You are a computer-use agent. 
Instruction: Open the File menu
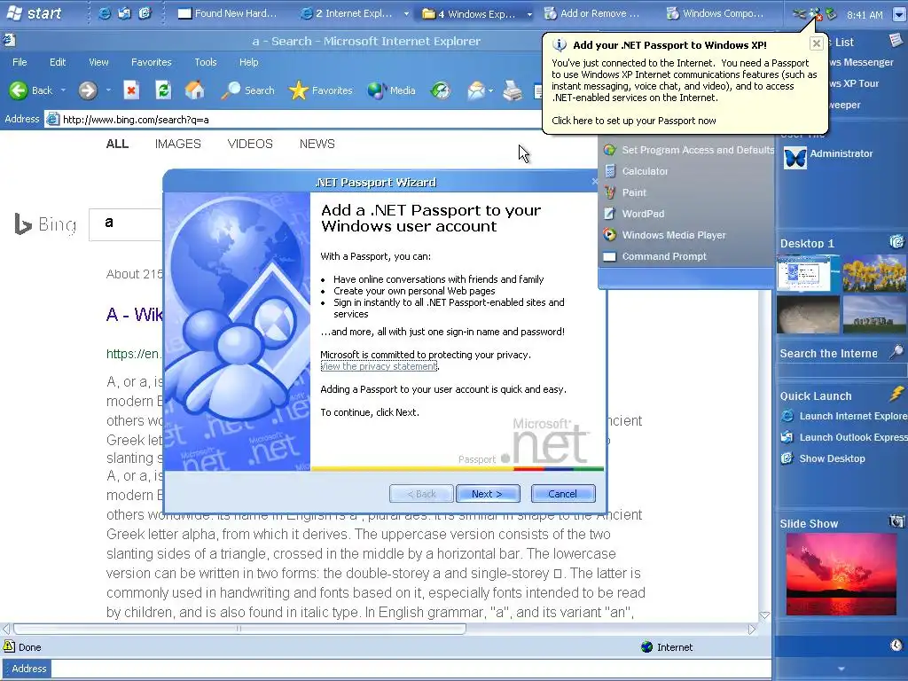coord(20,62)
